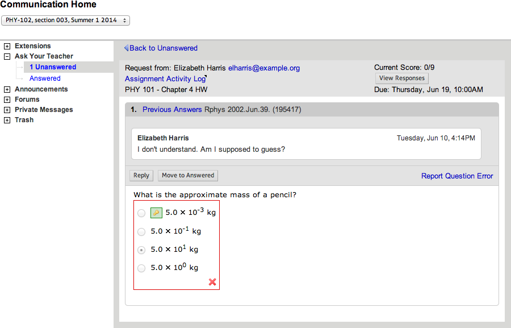Expand the Announcements tree node
The image size is (511, 328).
tap(7, 89)
